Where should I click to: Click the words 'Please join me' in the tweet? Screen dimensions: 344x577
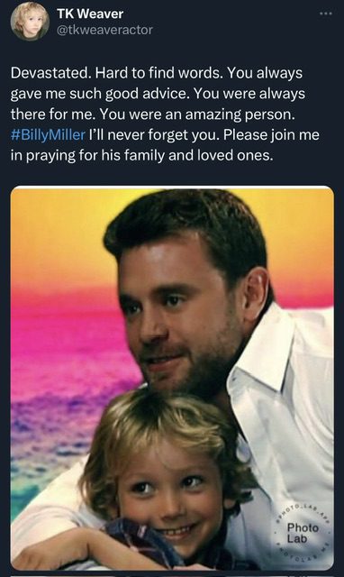click(271, 134)
